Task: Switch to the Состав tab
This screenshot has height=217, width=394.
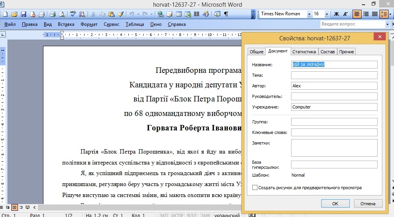Action: (x=327, y=52)
